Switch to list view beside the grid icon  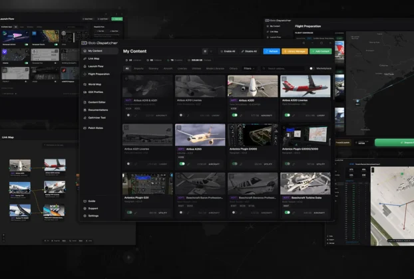(x=211, y=51)
